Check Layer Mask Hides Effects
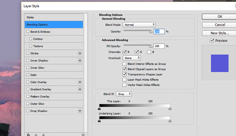Screen dimensions: 236x136 coord(124,80)
